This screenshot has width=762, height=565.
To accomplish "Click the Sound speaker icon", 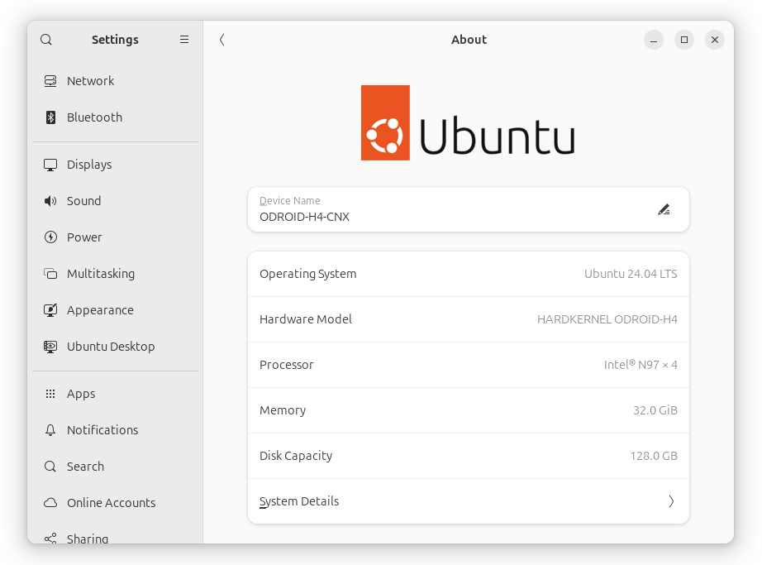I will pyautogui.click(x=50, y=201).
